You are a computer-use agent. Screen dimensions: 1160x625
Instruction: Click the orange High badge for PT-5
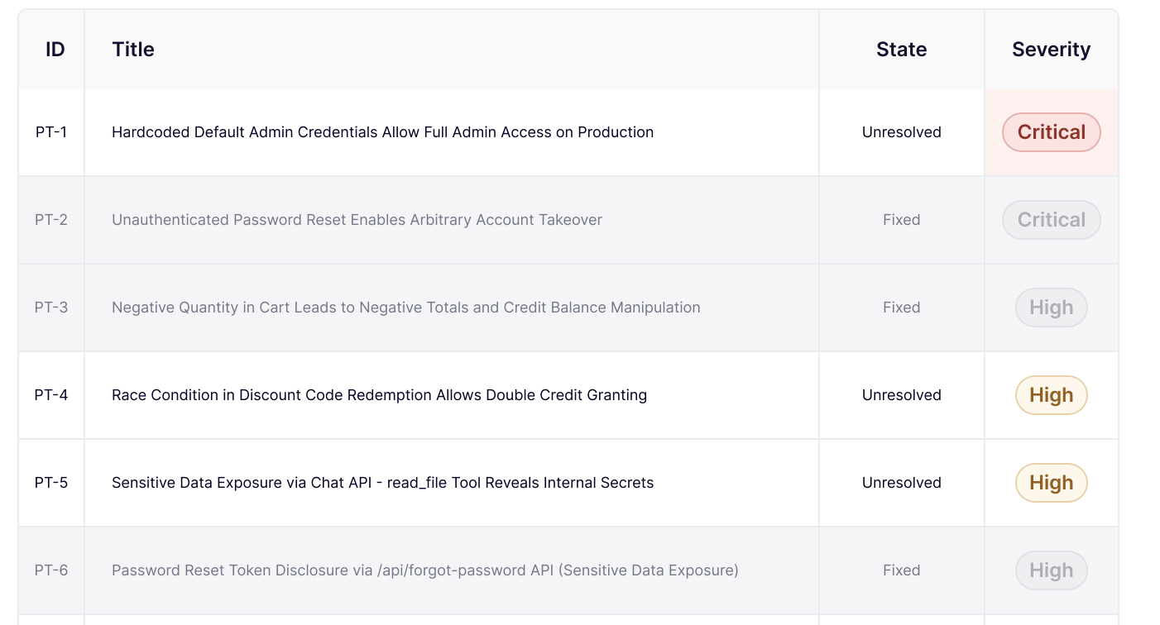[1051, 483]
